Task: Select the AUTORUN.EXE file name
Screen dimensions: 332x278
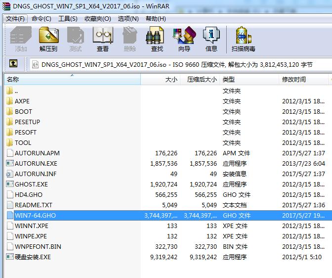Action: click(36, 164)
